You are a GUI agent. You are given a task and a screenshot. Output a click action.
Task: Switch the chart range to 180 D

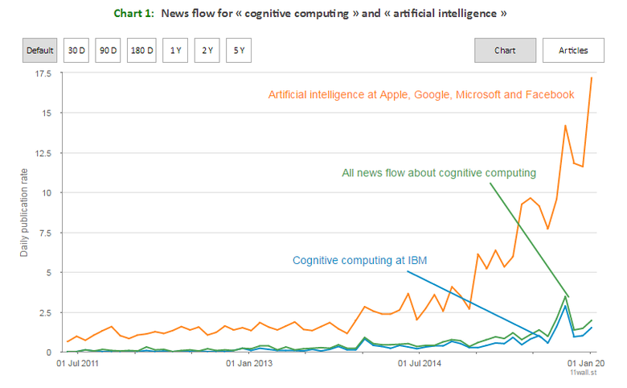tap(142, 50)
